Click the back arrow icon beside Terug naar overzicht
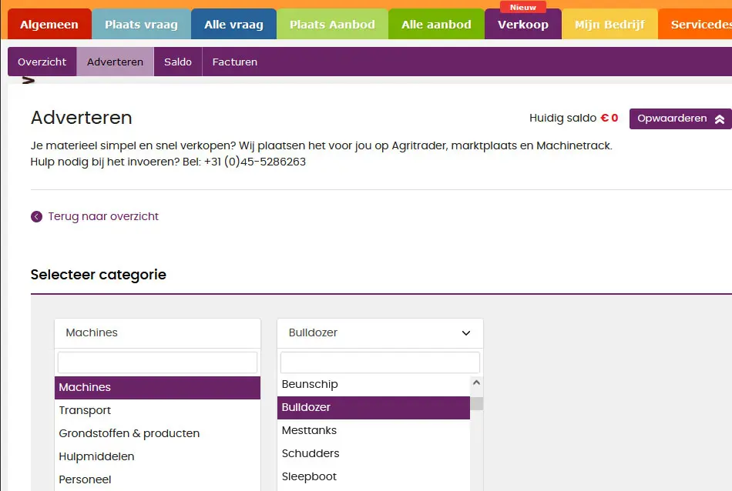Viewport: 732px width, 491px height. coord(36,217)
